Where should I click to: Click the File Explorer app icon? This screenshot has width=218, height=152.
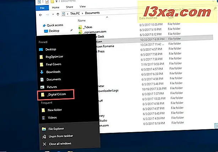(44, 129)
